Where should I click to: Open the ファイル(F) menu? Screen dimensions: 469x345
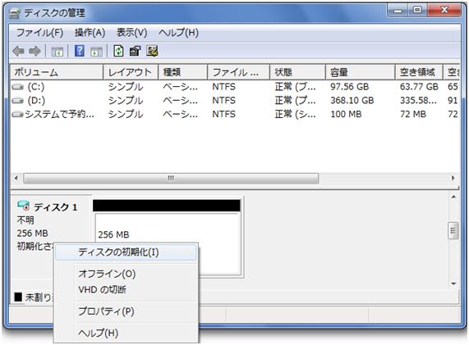(x=39, y=33)
